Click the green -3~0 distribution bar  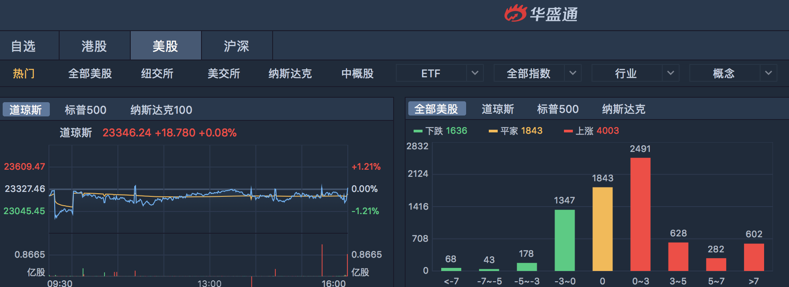point(564,240)
